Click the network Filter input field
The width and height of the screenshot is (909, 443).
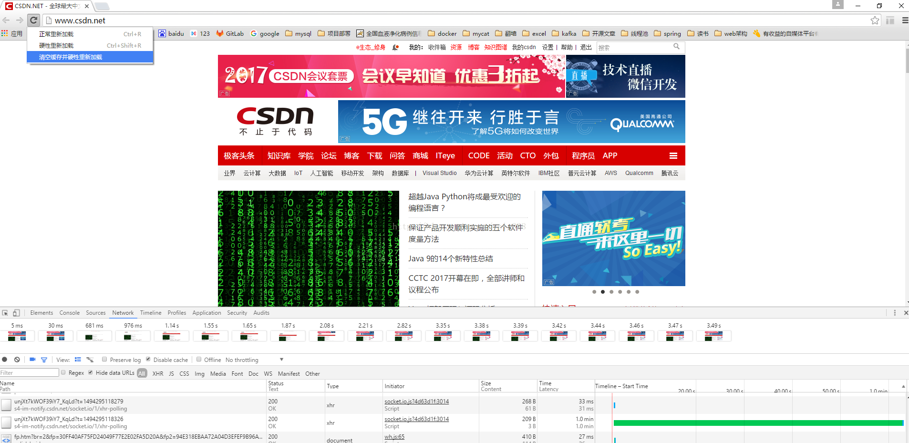click(29, 373)
